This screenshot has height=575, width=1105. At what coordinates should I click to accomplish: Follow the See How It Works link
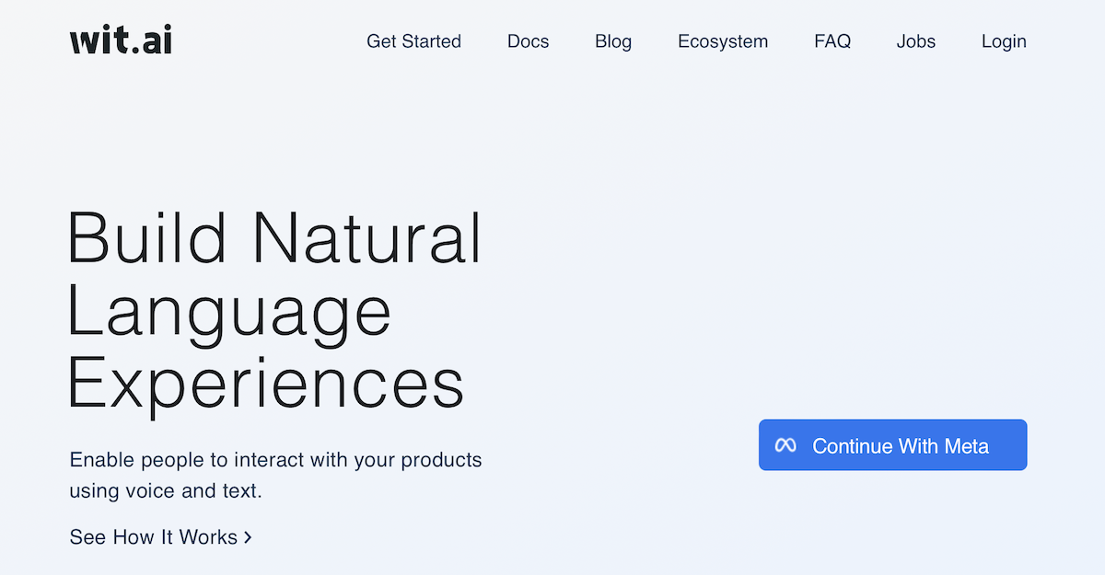tap(153, 537)
